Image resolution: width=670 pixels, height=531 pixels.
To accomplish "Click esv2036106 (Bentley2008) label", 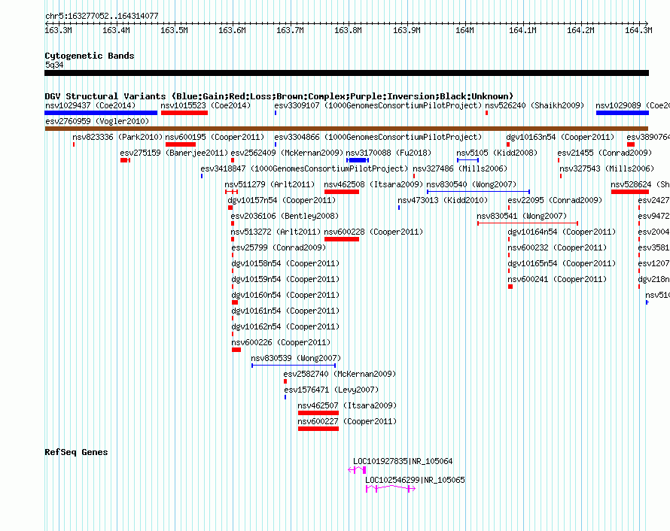I will coord(285,216).
